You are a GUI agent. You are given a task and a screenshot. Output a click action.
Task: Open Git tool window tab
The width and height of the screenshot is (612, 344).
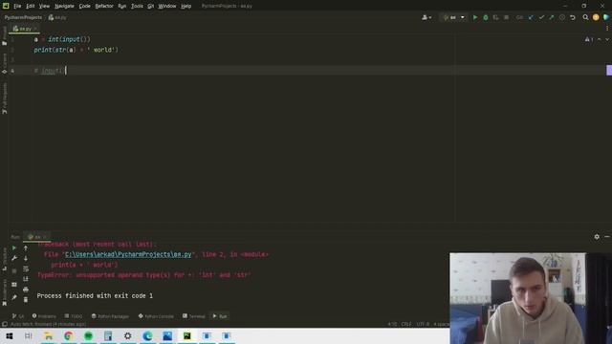(x=18, y=316)
